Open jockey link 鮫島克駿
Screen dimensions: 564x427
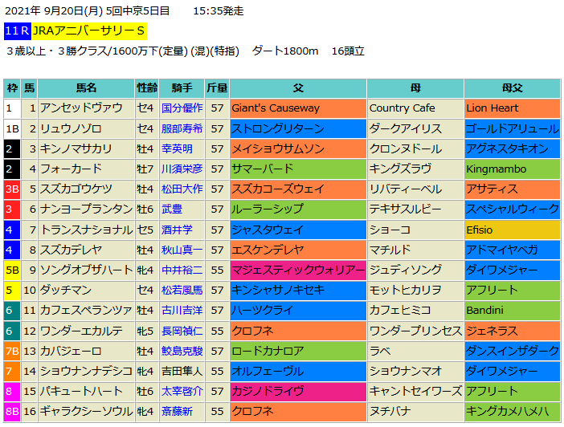(x=182, y=351)
